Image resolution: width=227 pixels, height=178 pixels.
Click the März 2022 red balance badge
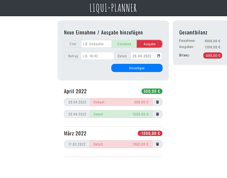coord(150,133)
